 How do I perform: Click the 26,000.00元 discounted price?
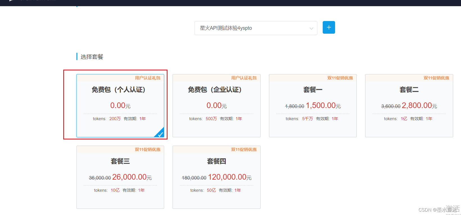(x=132, y=177)
